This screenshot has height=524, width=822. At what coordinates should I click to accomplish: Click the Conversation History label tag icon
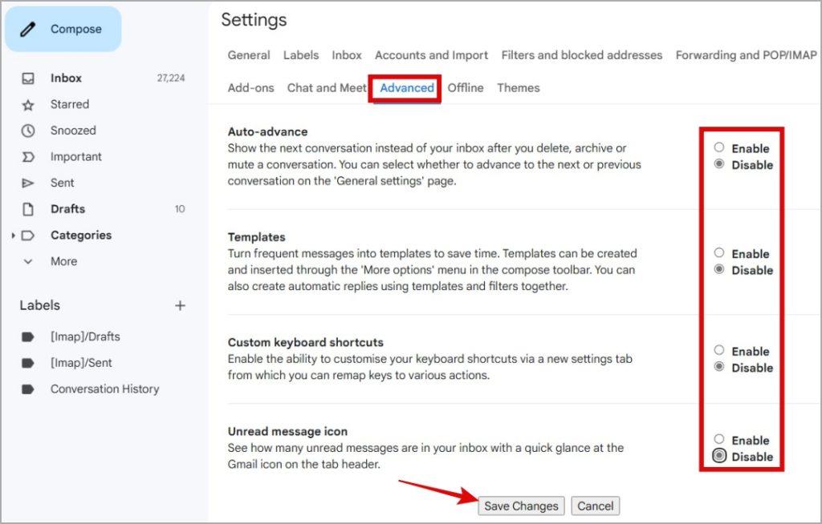point(28,389)
